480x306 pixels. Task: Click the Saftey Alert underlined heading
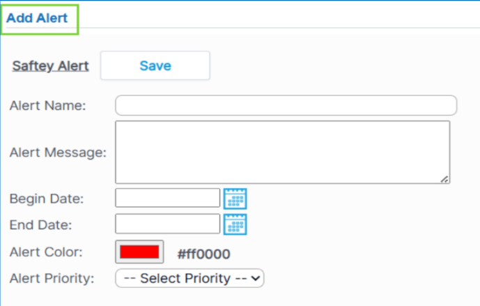[x=51, y=66]
